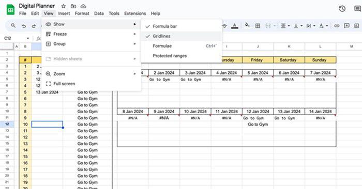Open the Format menu
Image resolution: width=362 pixels, height=189 pixels.
(x=82, y=13)
